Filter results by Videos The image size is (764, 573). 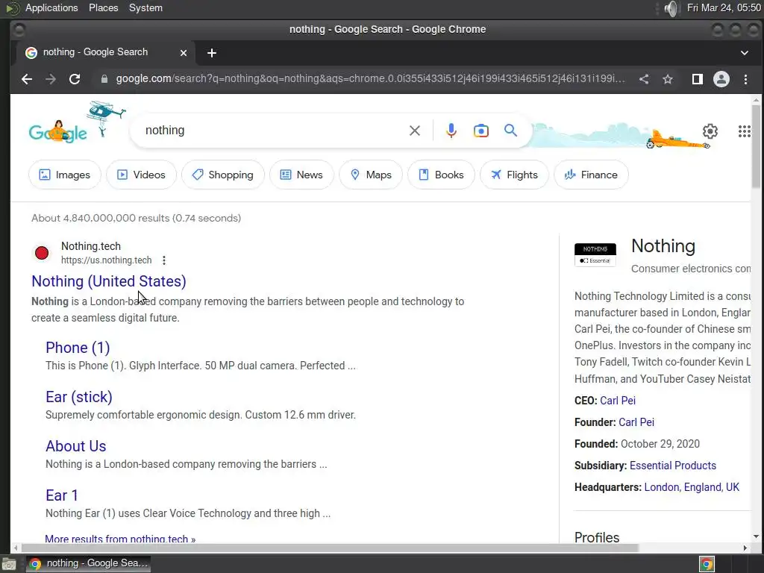tap(141, 175)
